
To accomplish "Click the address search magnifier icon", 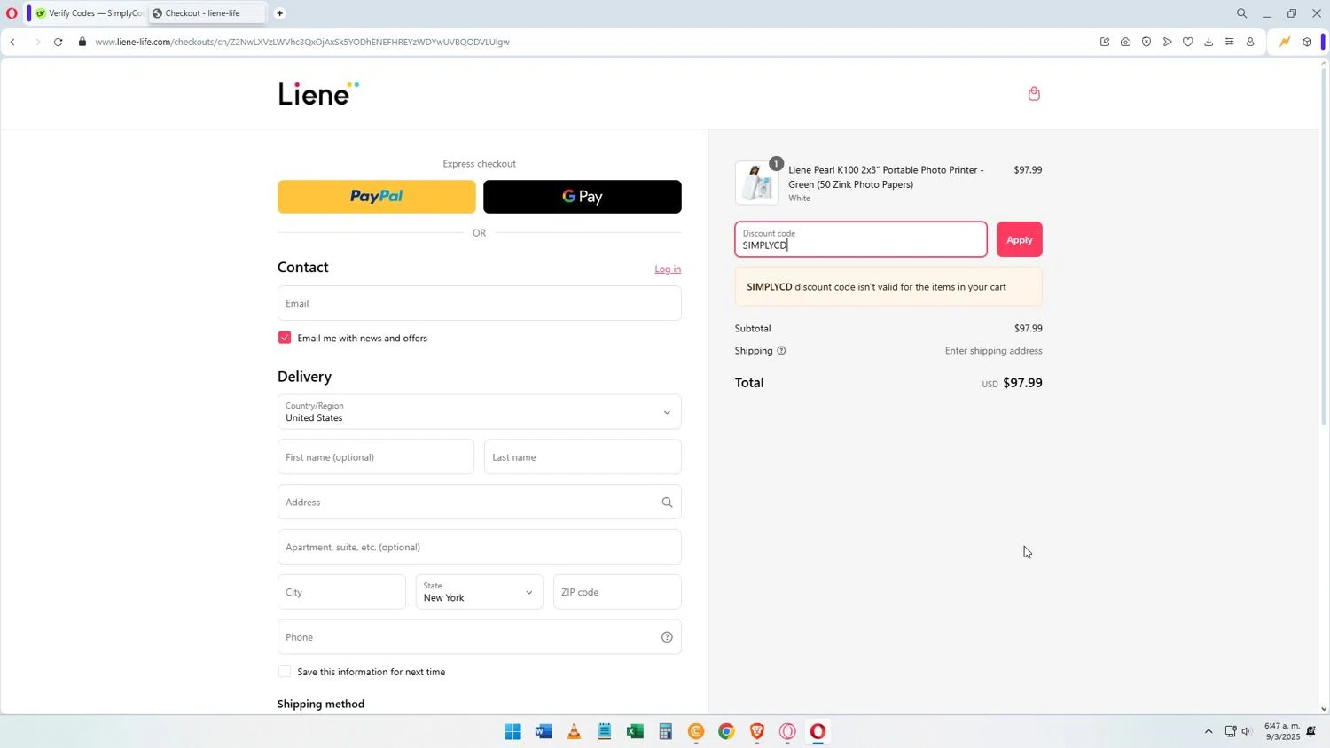I will pos(667,503).
